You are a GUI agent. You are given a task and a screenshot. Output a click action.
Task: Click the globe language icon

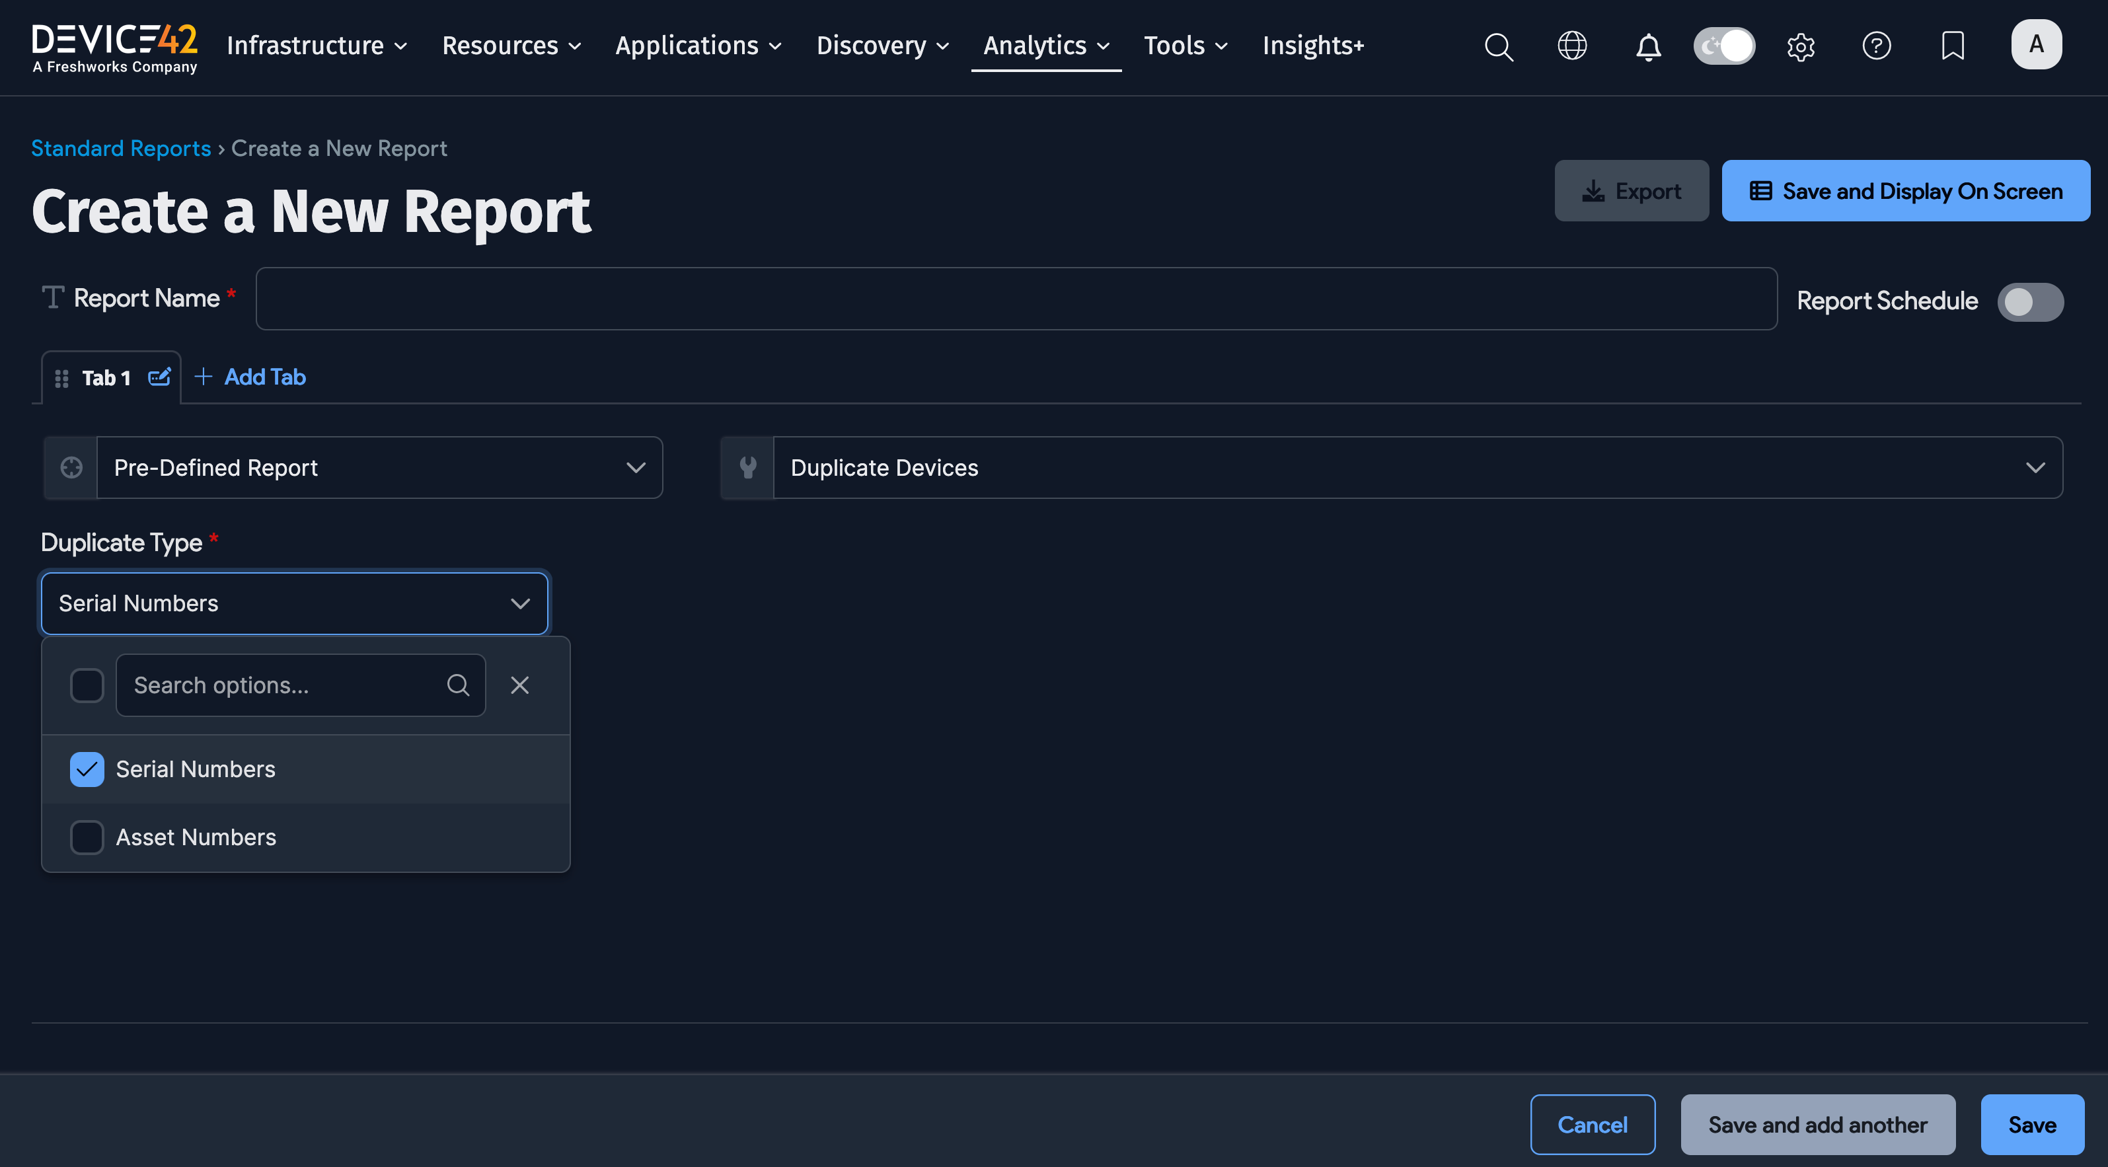(1572, 46)
